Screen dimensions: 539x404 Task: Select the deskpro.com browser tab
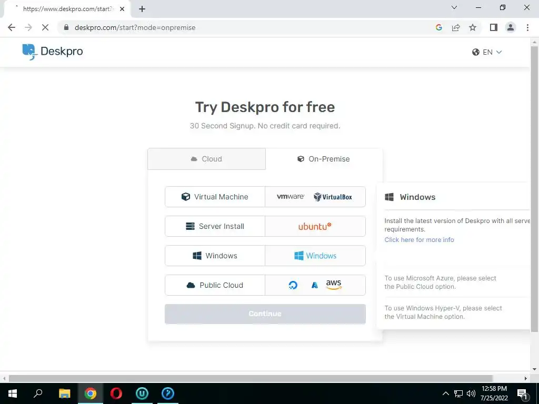(67, 9)
